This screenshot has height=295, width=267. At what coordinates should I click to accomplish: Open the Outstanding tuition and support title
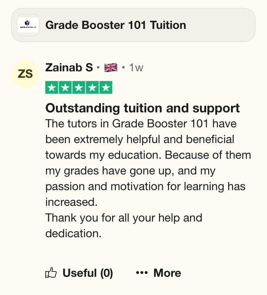click(143, 108)
